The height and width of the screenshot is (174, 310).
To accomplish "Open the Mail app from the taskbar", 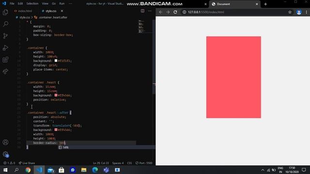I will click(x=50, y=170).
